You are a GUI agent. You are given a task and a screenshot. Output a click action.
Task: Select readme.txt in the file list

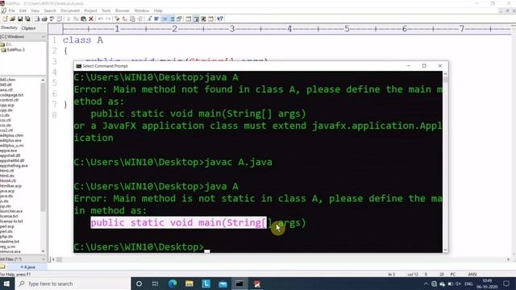point(10,242)
